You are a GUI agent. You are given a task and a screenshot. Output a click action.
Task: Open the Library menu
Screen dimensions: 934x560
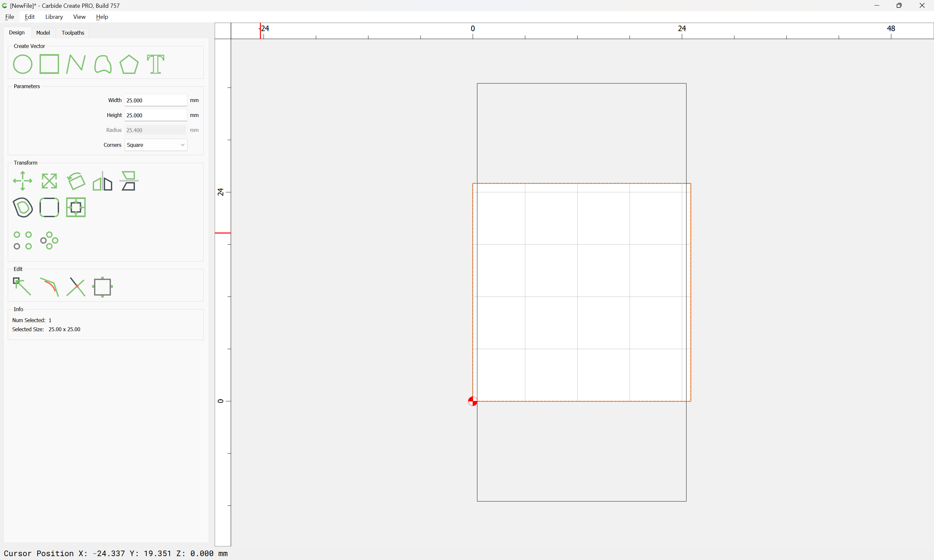54,17
